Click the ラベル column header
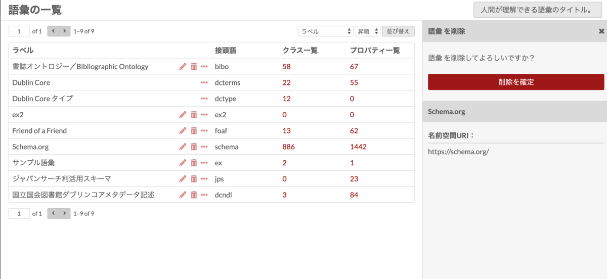Image resolution: width=607 pixels, height=279 pixels. point(23,50)
